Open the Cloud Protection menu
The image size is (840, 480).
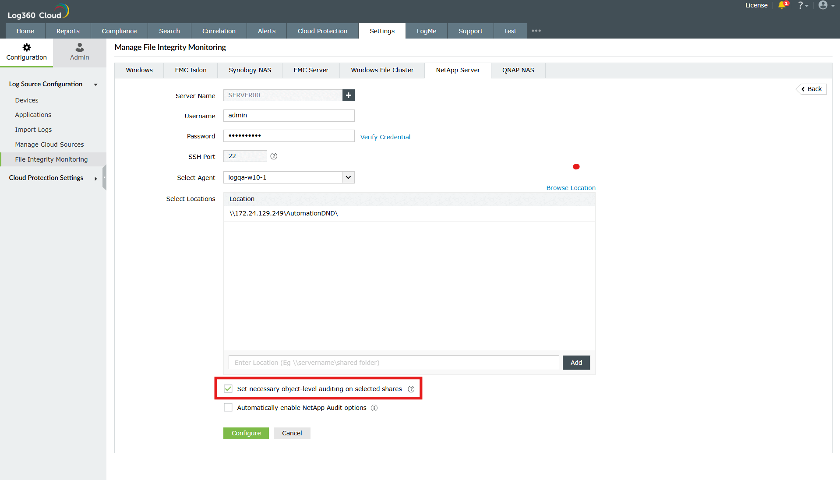322,31
